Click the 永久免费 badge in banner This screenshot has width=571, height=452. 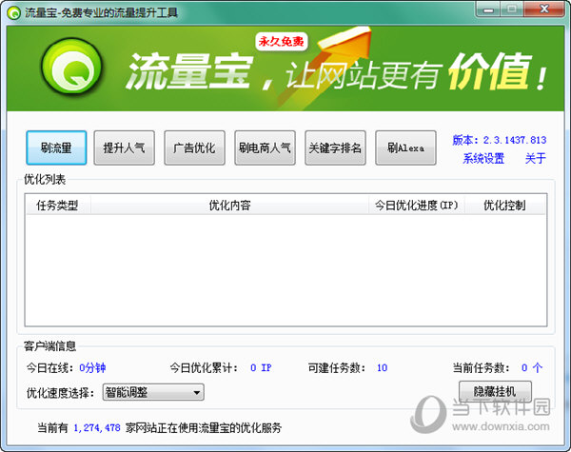(281, 42)
